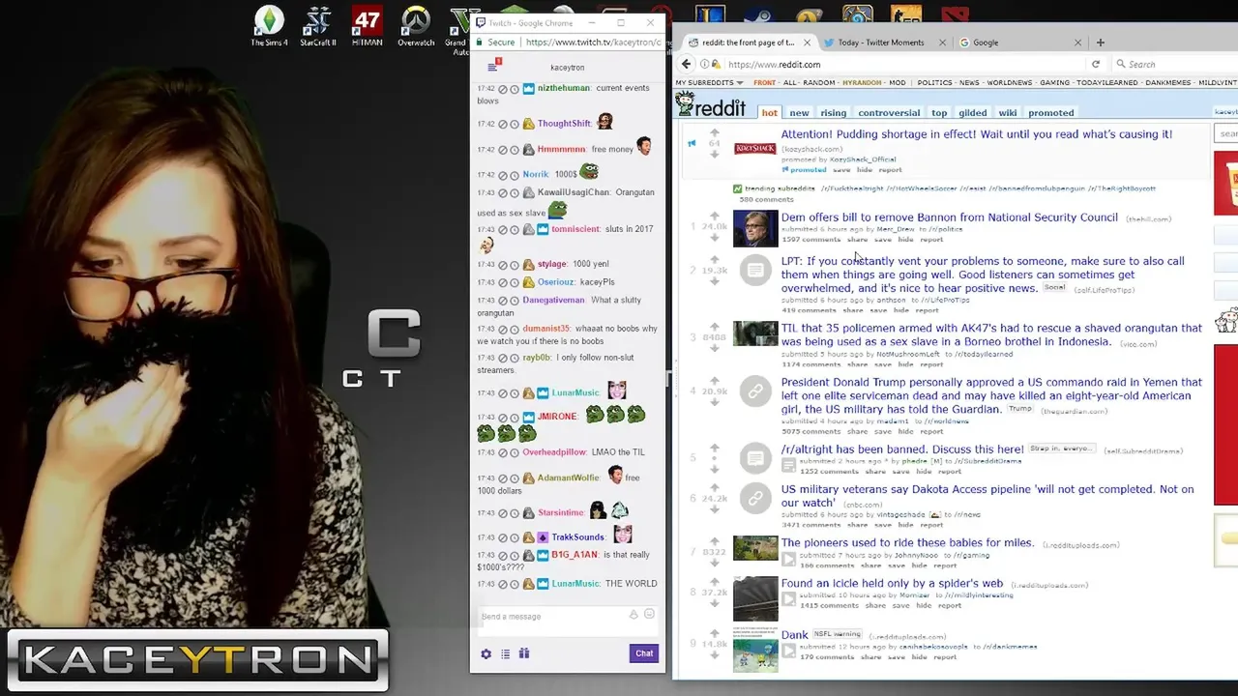This screenshot has width=1238, height=696.
Task: Ban user nizthehuman in Twitch chat
Action: [x=503, y=88]
